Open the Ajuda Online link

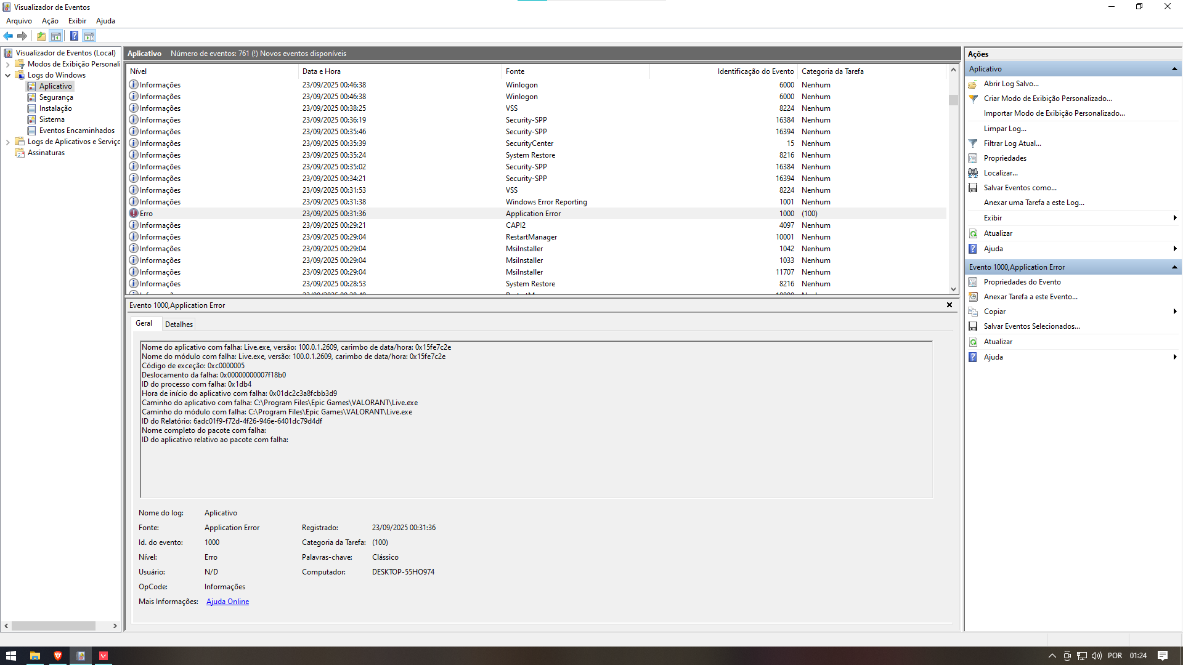tap(227, 602)
